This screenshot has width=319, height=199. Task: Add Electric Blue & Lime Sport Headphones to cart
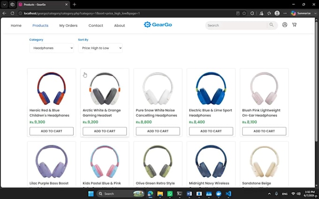click(211, 131)
